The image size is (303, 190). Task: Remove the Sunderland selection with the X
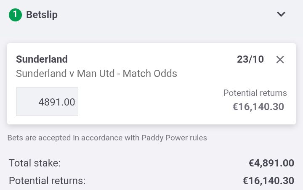(x=280, y=59)
